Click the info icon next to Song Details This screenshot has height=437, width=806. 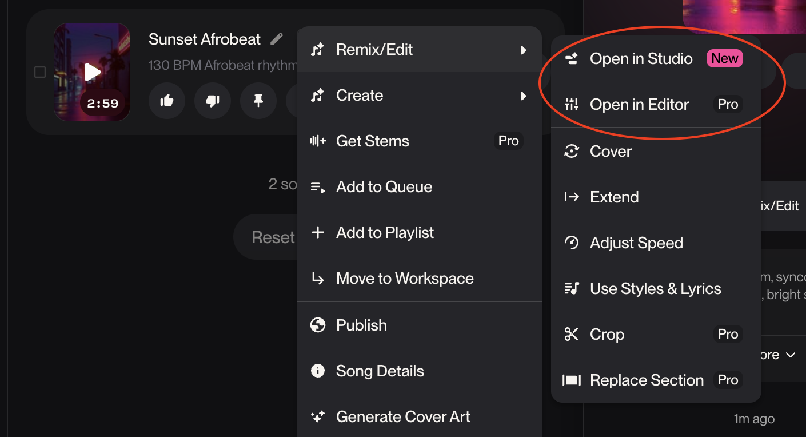(318, 371)
